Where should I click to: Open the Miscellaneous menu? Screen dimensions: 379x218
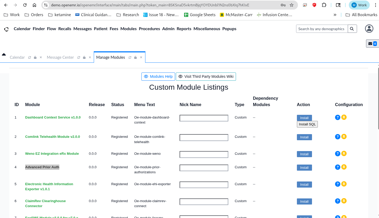coord(207,29)
